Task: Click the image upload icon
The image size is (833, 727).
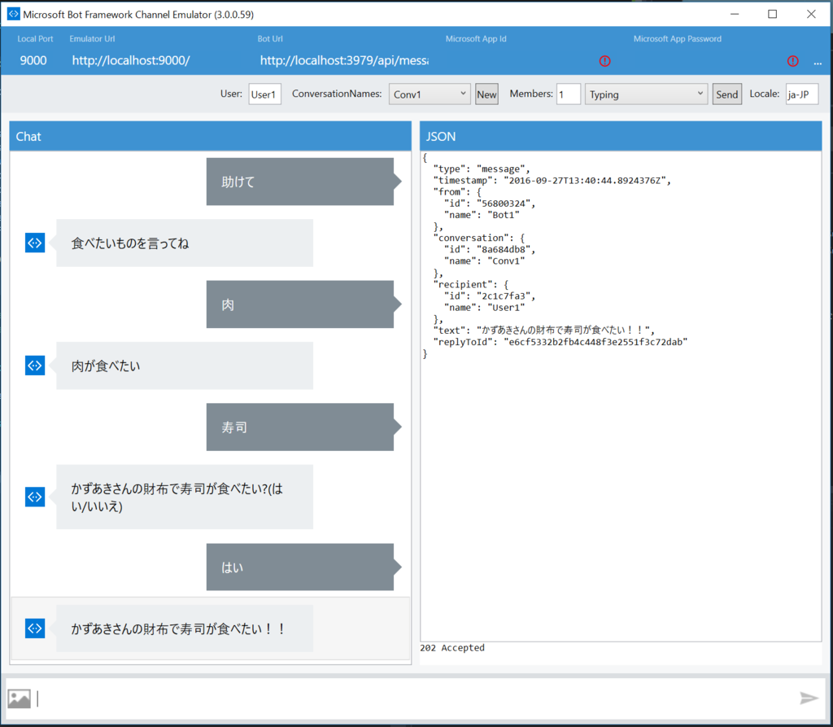Action: point(20,699)
